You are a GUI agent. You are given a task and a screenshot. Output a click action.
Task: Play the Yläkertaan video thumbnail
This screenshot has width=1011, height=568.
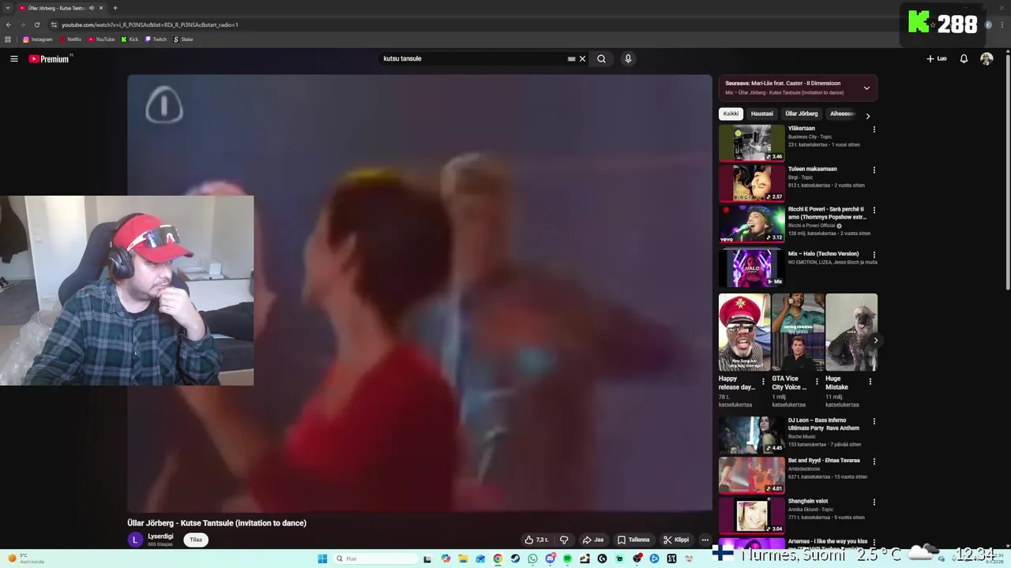coord(751,143)
